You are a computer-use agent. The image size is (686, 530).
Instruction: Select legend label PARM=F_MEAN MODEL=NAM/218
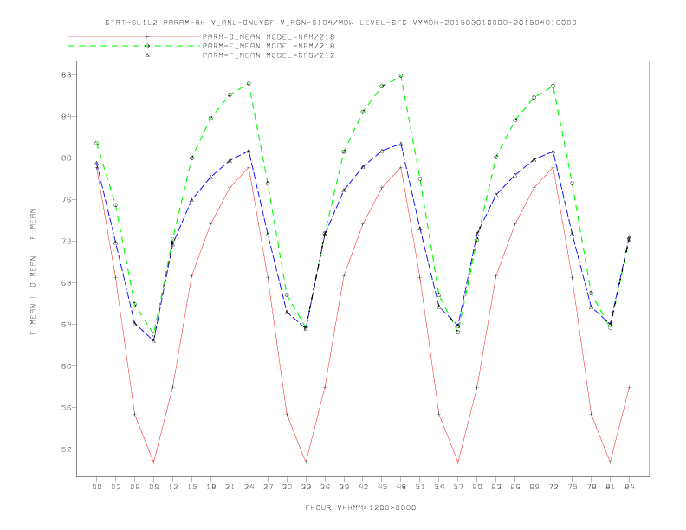coord(269,46)
